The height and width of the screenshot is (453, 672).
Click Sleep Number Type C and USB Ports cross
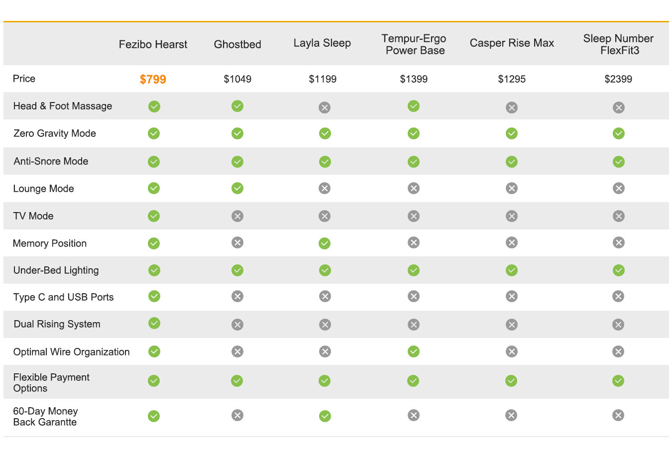tap(618, 297)
